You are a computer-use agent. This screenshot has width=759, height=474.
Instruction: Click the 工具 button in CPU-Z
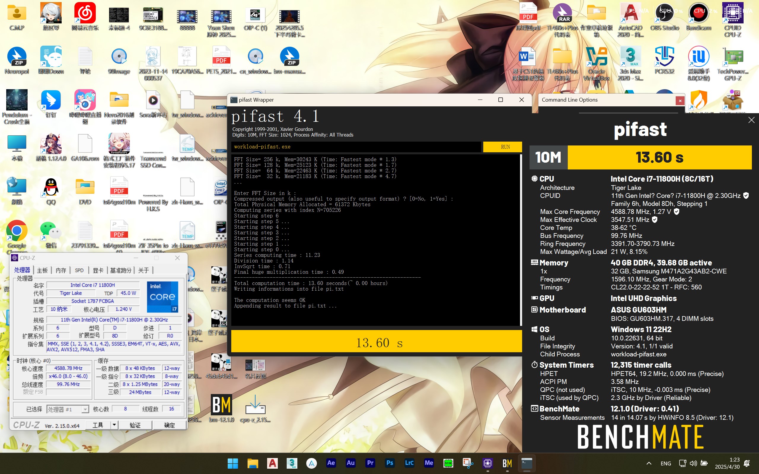[x=98, y=425]
